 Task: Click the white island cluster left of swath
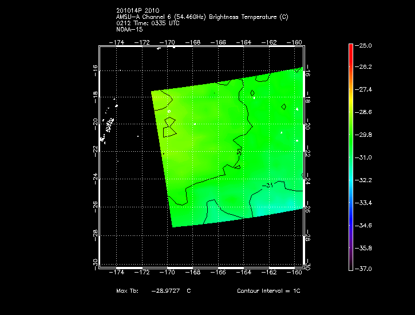107,126
